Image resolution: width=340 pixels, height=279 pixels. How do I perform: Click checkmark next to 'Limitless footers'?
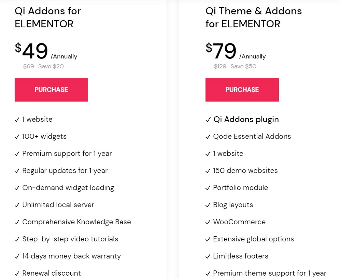pos(208,256)
